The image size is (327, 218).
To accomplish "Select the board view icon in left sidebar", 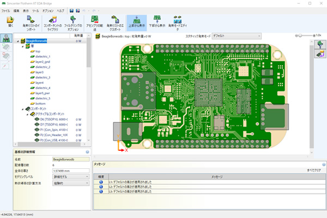I will 6,38.
